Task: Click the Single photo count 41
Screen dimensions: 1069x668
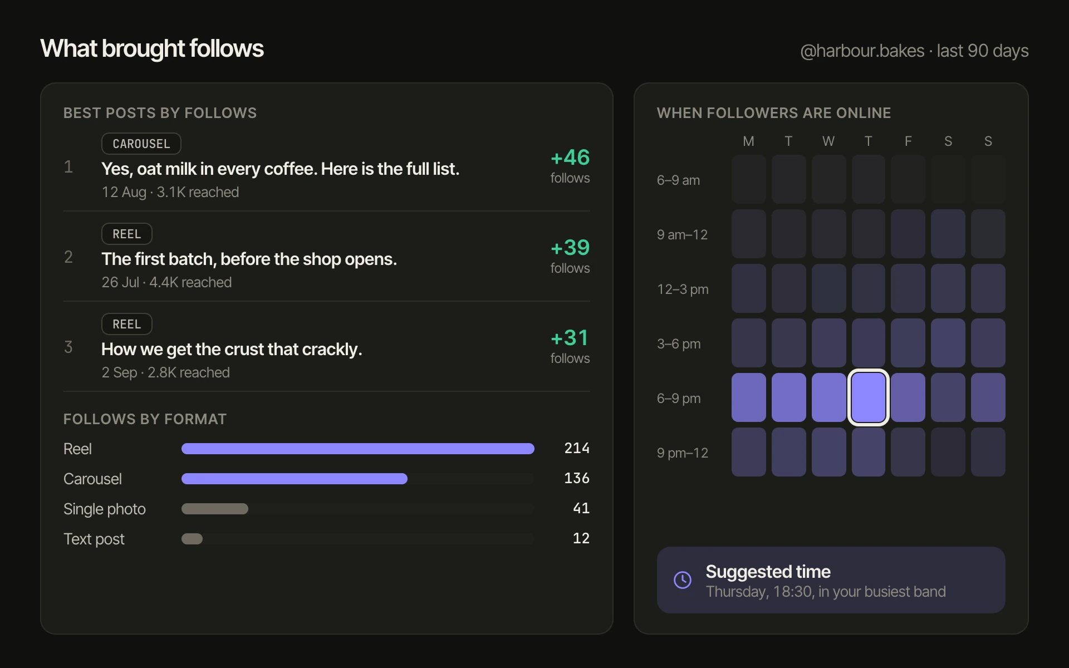Action: [581, 508]
